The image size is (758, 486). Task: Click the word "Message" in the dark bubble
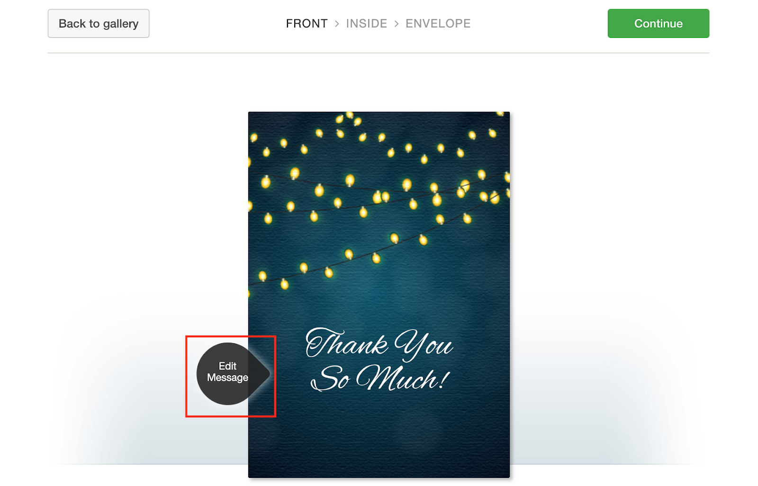coord(227,378)
